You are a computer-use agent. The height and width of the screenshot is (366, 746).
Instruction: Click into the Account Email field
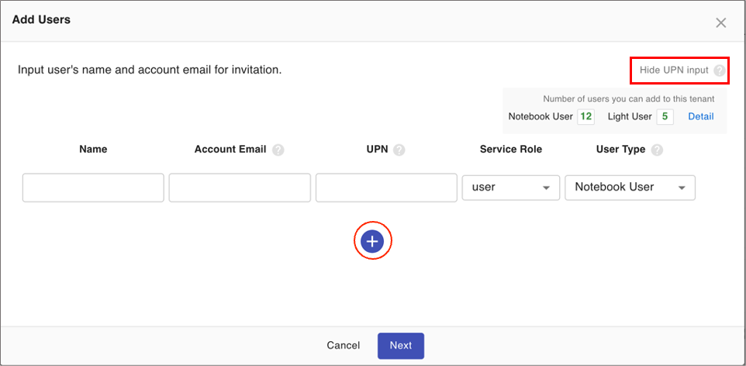tap(240, 188)
